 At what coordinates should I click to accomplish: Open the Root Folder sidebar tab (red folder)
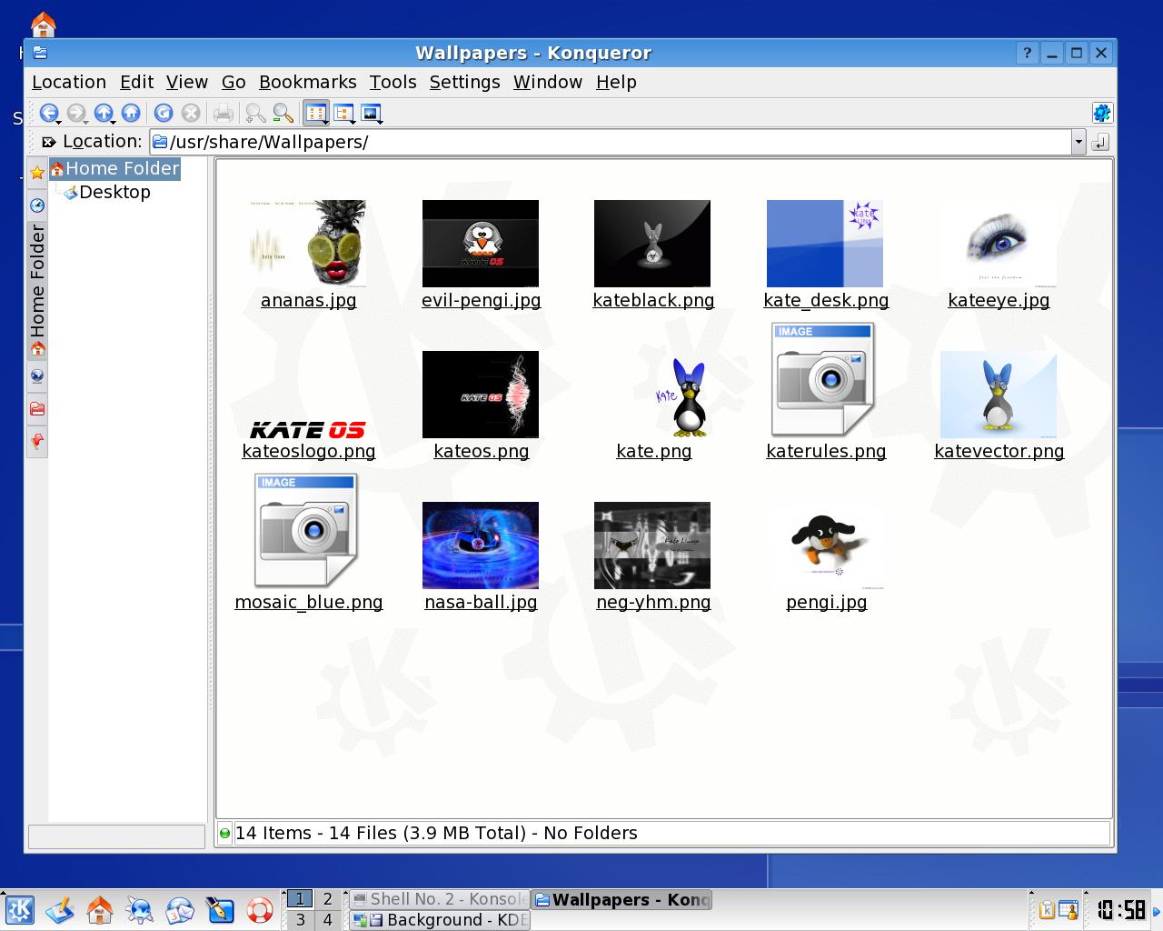click(37, 408)
